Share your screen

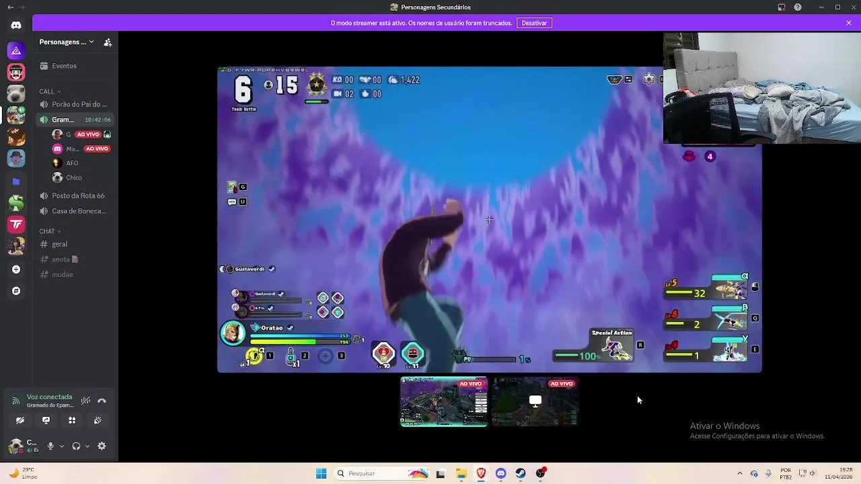(46, 420)
